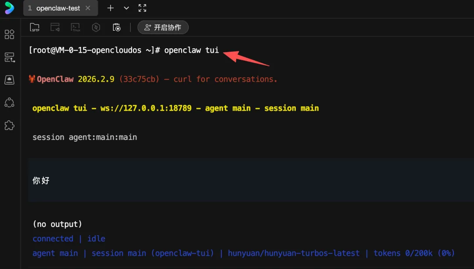Open the plugins puzzle sidebar icon
This screenshot has height=269, width=474.
click(9, 125)
